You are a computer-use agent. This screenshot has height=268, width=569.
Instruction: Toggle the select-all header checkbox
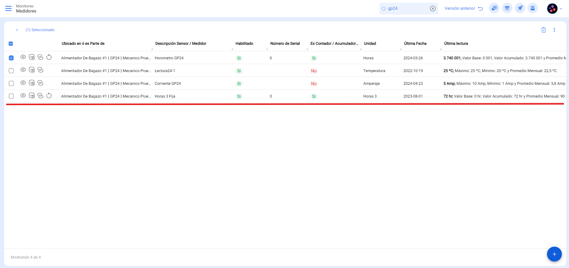(x=11, y=44)
